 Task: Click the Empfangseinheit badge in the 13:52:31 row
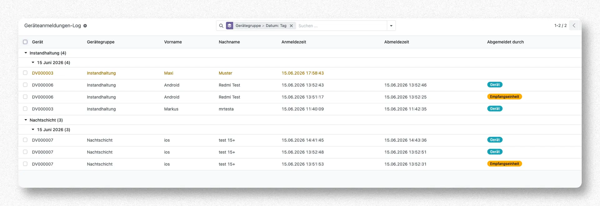pyautogui.click(x=504, y=164)
